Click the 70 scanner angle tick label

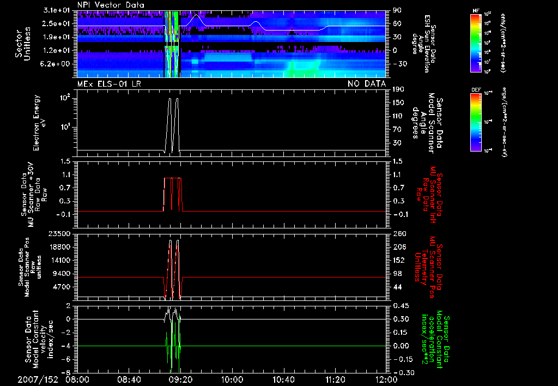[x=397, y=129]
